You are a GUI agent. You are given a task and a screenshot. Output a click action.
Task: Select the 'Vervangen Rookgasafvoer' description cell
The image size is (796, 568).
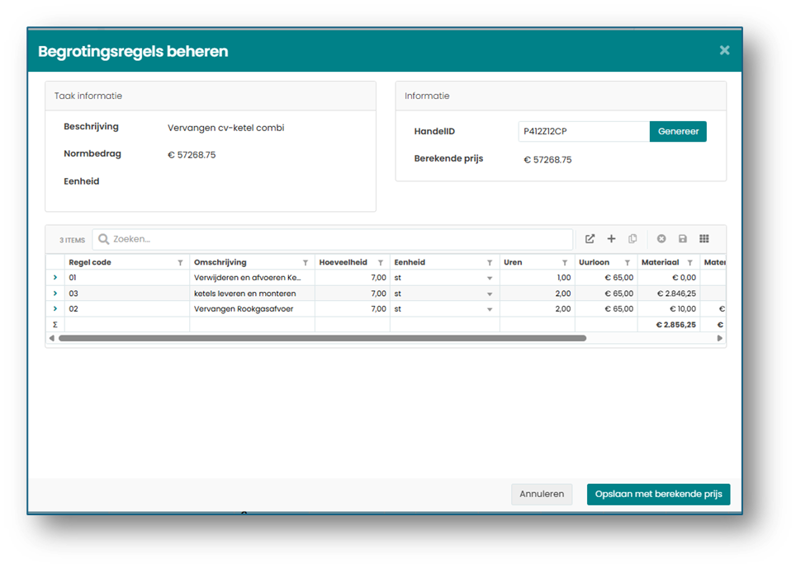[x=252, y=308]
